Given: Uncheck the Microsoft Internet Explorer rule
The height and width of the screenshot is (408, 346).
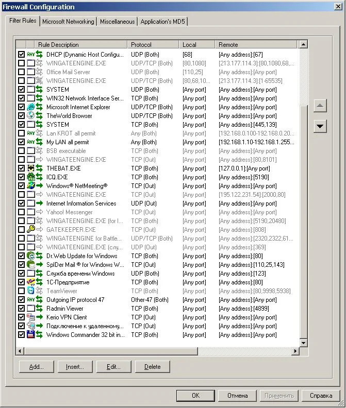Looking at the screenshot, I should [x=21, y=107].
